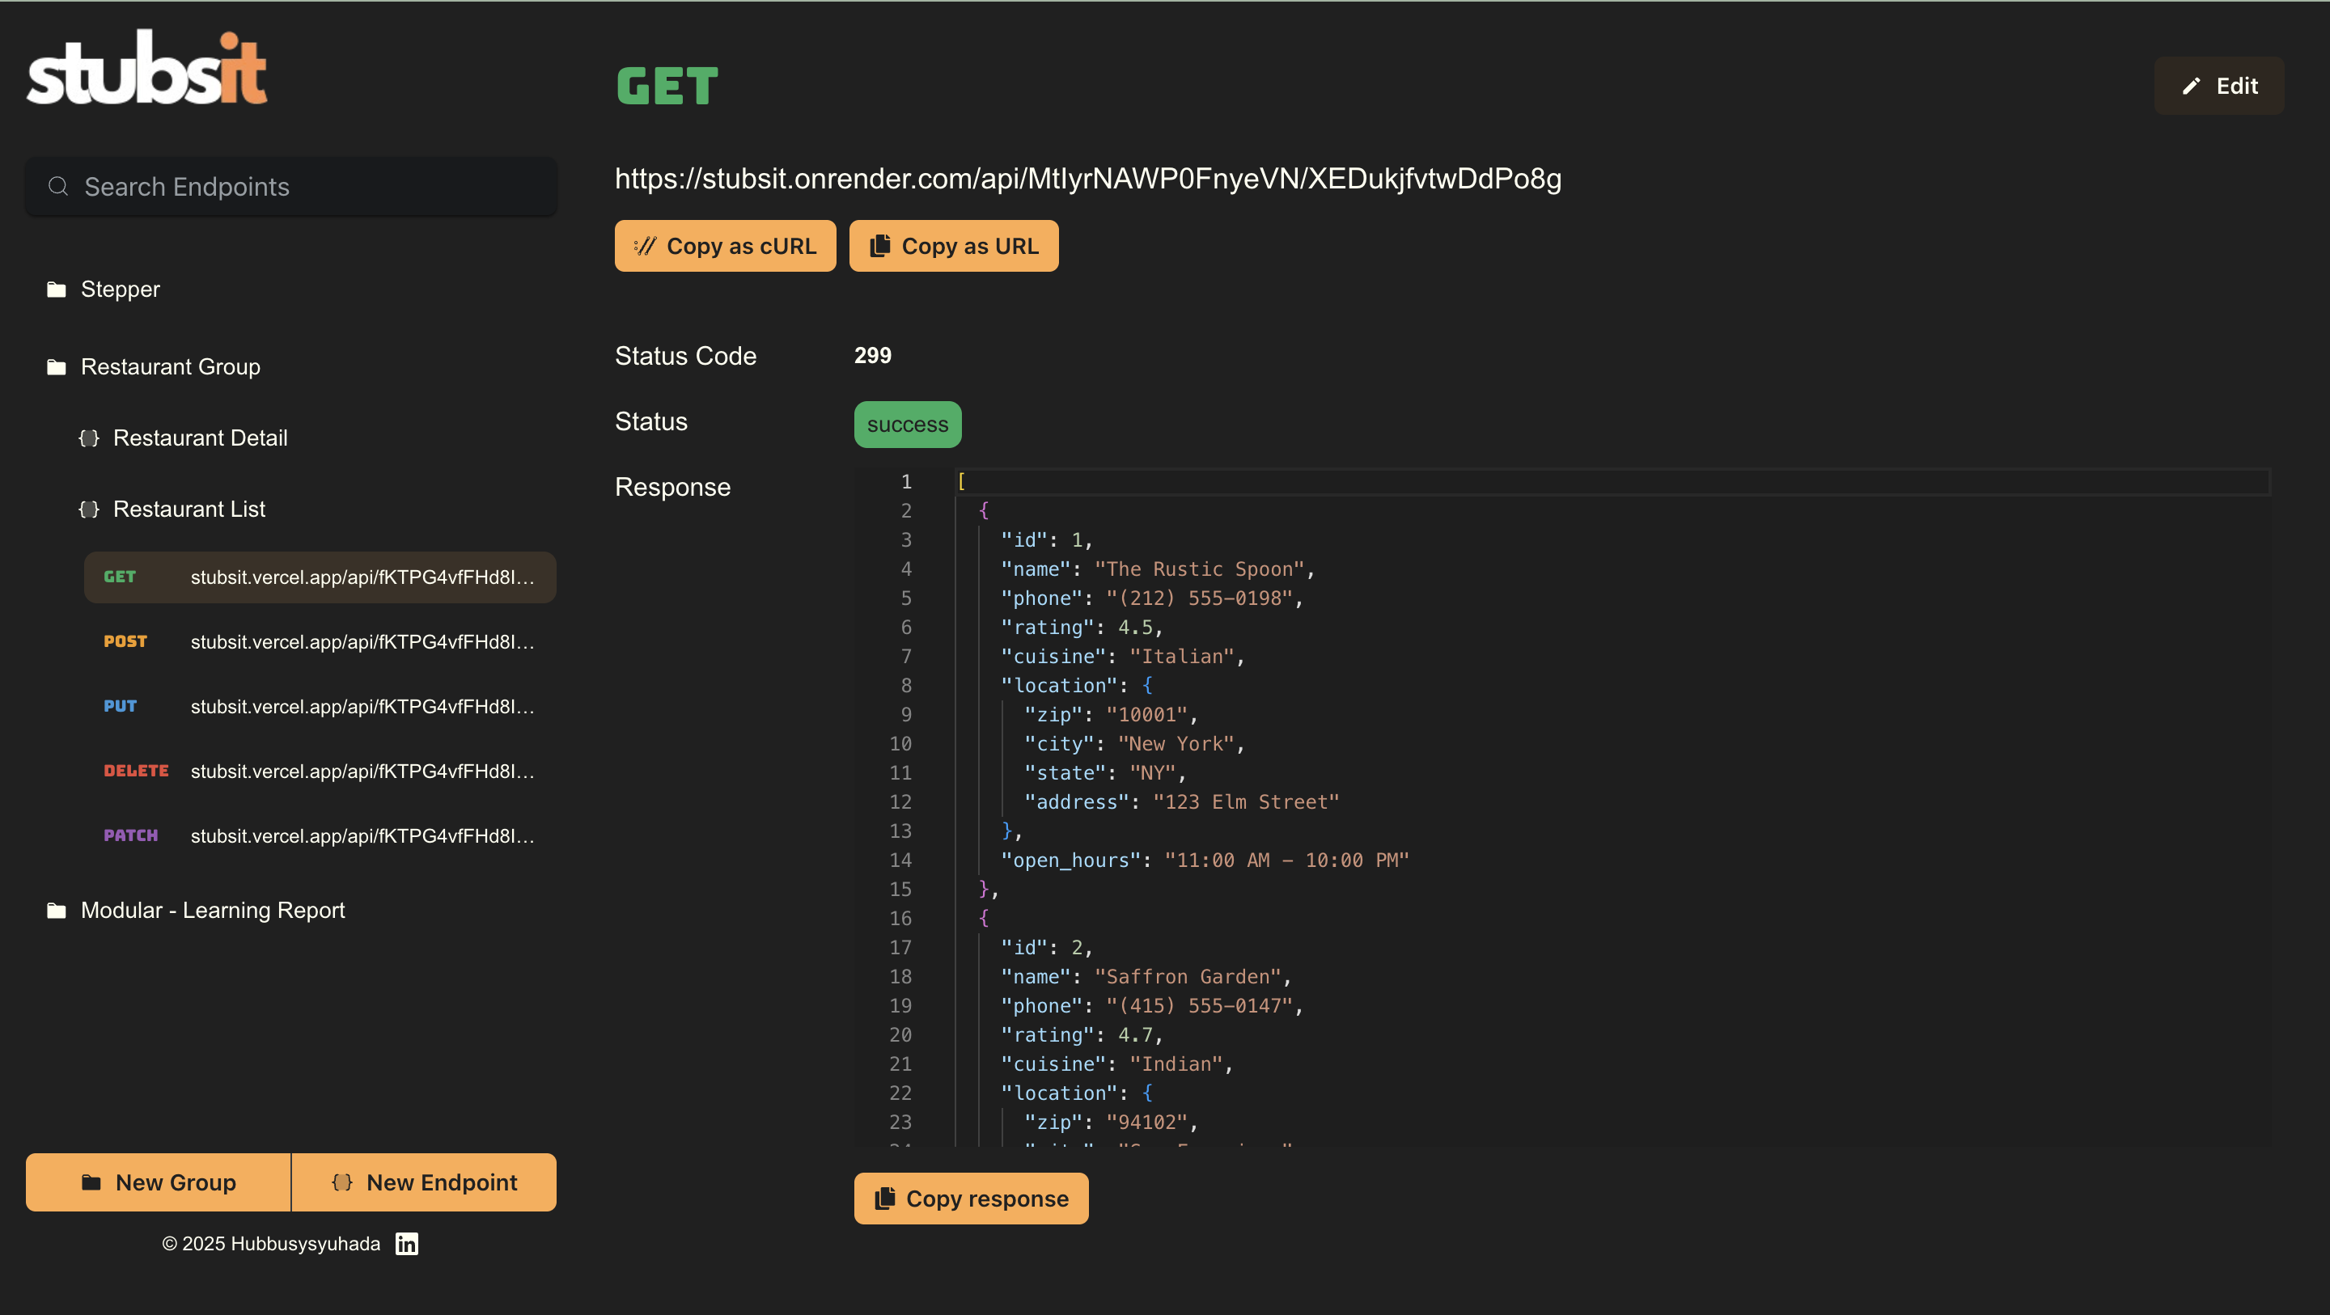2330x1315 pixels.
Task: Select the PUT endpoint entry
Action: tap(320, 706)
